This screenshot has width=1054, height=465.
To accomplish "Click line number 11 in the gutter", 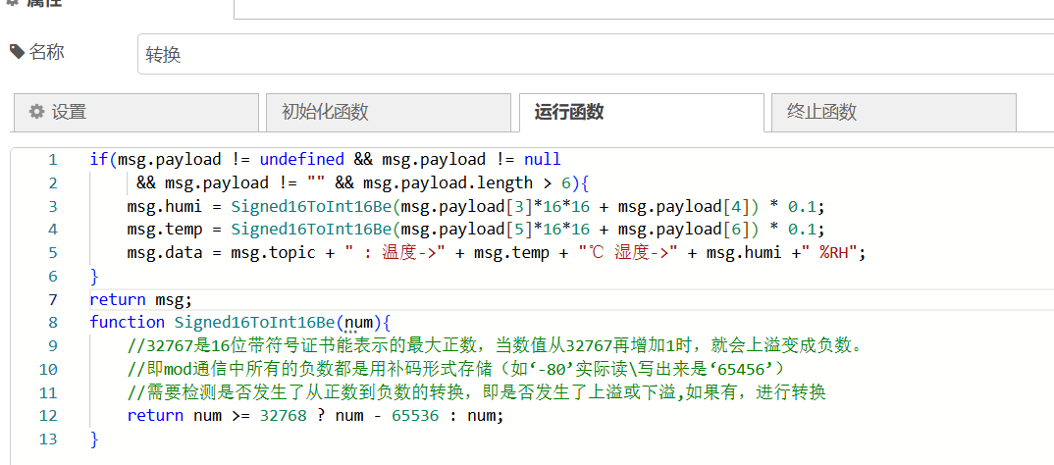I will point(48,392).
